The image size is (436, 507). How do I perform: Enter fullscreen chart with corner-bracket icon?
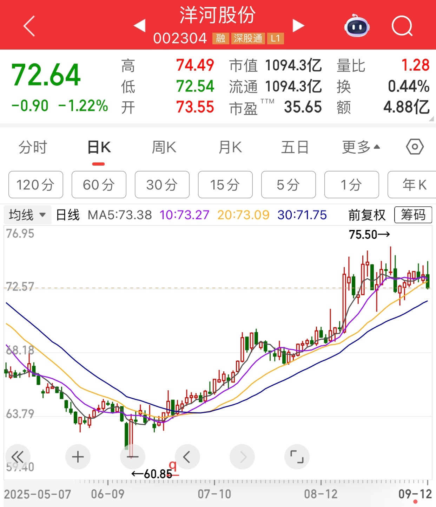(x=297, y=457)
